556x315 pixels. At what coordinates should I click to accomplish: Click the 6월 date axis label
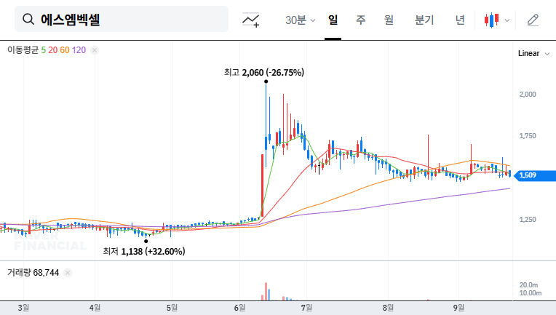tap(239, 308)
